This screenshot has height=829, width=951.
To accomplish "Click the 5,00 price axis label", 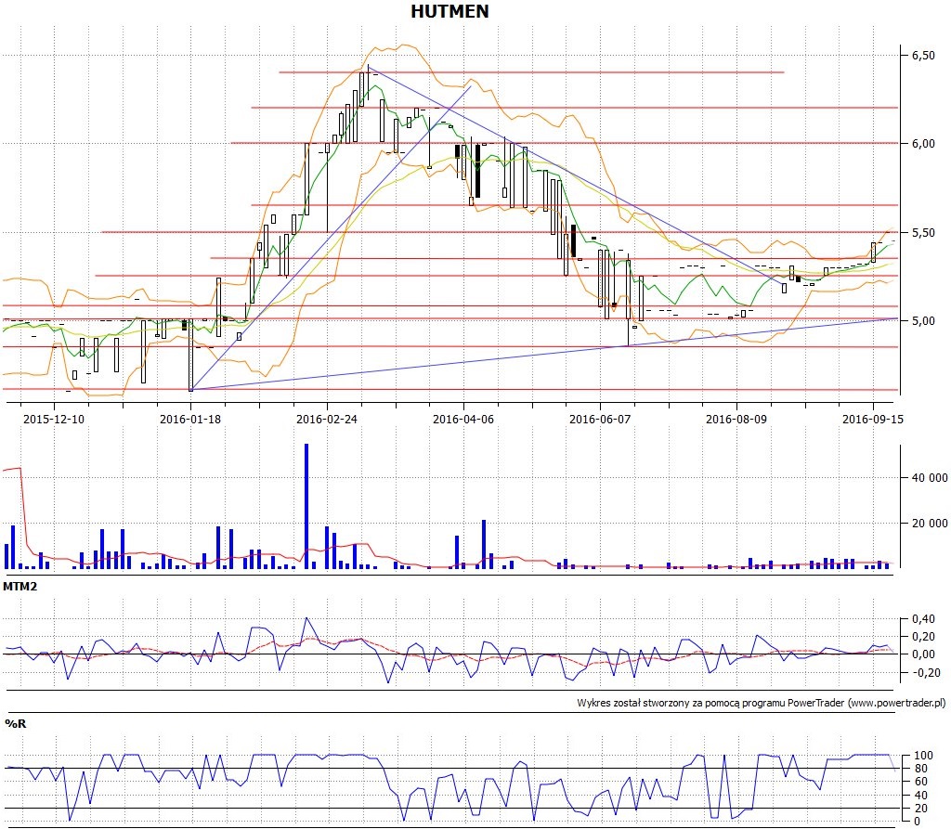I will click(923, 321).
